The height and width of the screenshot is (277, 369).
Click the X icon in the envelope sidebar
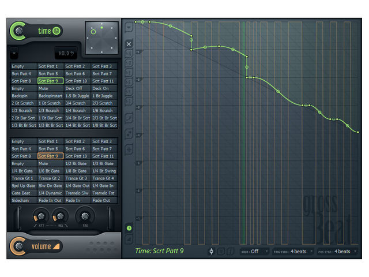(129, 44)
